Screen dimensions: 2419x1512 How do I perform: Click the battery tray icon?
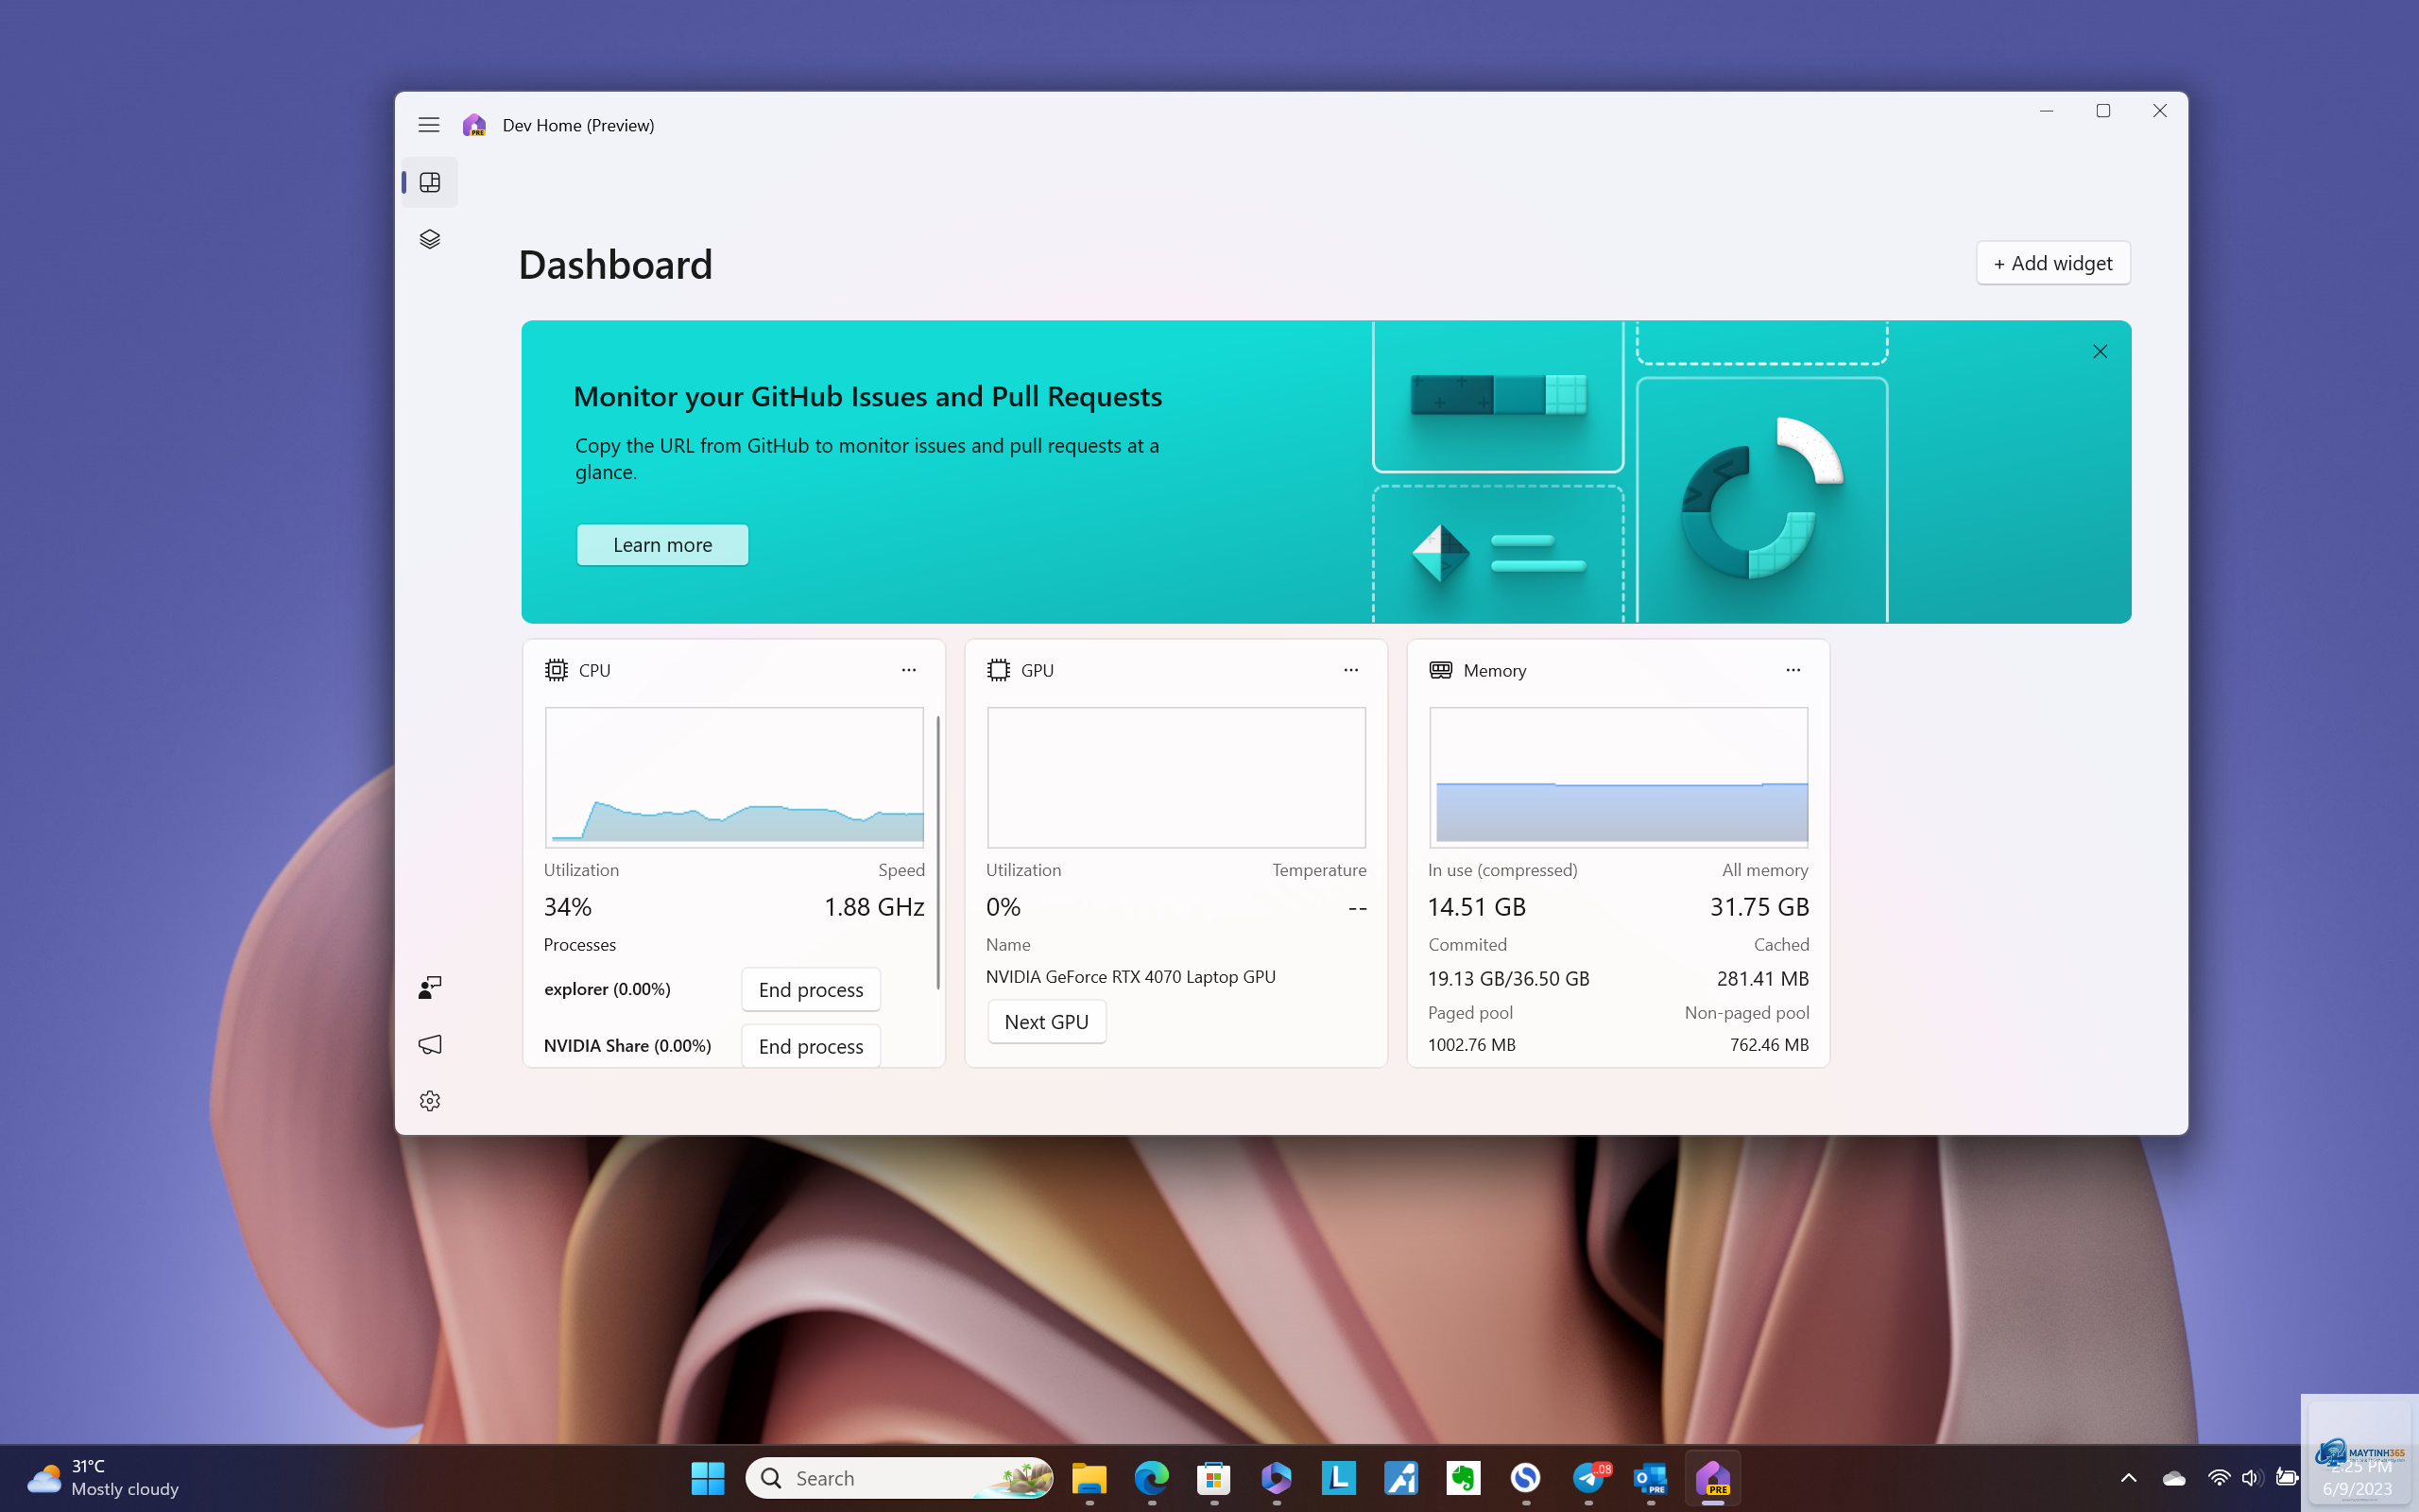point(2285,1478)
